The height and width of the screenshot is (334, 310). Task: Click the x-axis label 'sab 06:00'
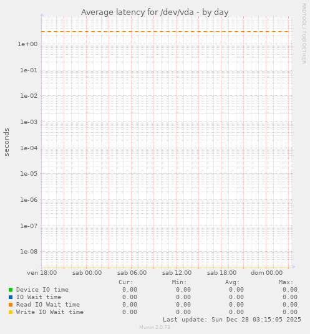132,273
